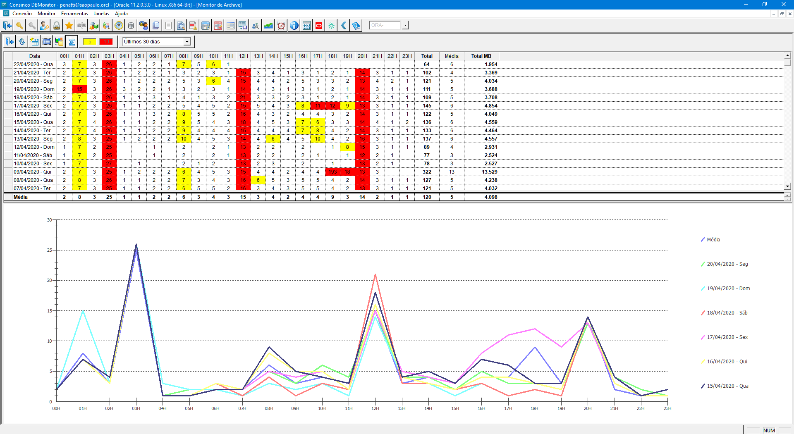Click the yellow threshold 5 swatch
The width and height of the screenshot is (794, 434).
pyautogui.click(x=90, y=42)
